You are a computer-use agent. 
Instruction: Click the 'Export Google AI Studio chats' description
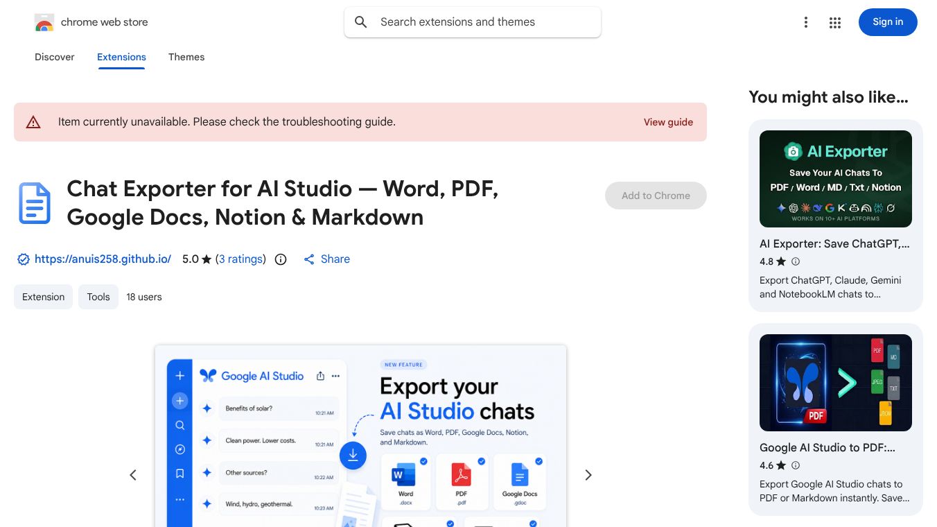[834, 491]
